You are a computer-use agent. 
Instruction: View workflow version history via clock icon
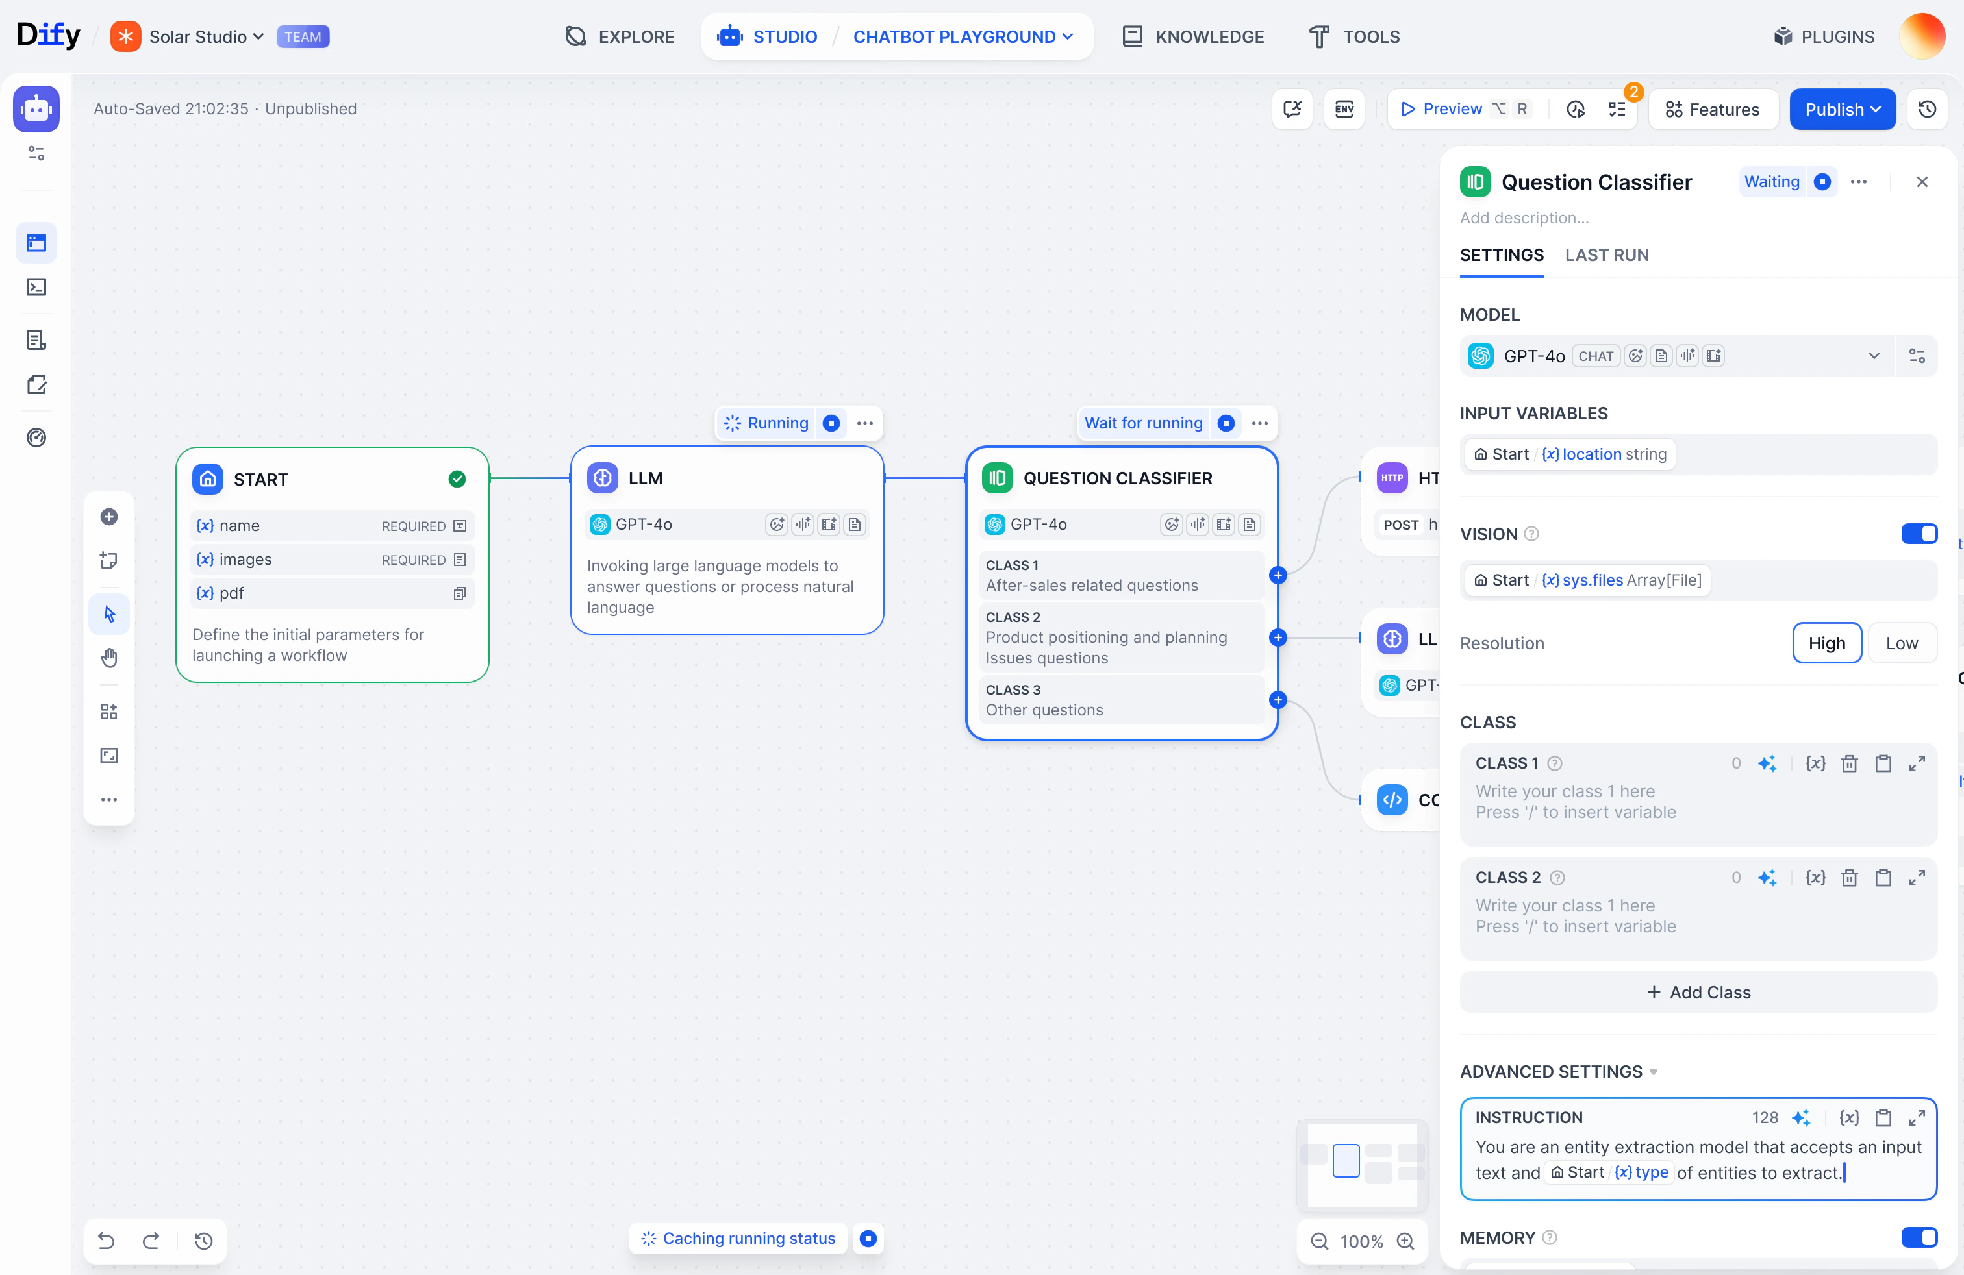point(1928,109)
